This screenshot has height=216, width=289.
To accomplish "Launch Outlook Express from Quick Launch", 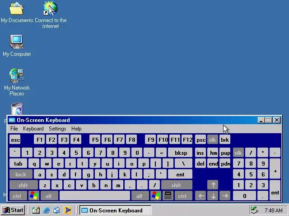I will click(x=56, y=210).
